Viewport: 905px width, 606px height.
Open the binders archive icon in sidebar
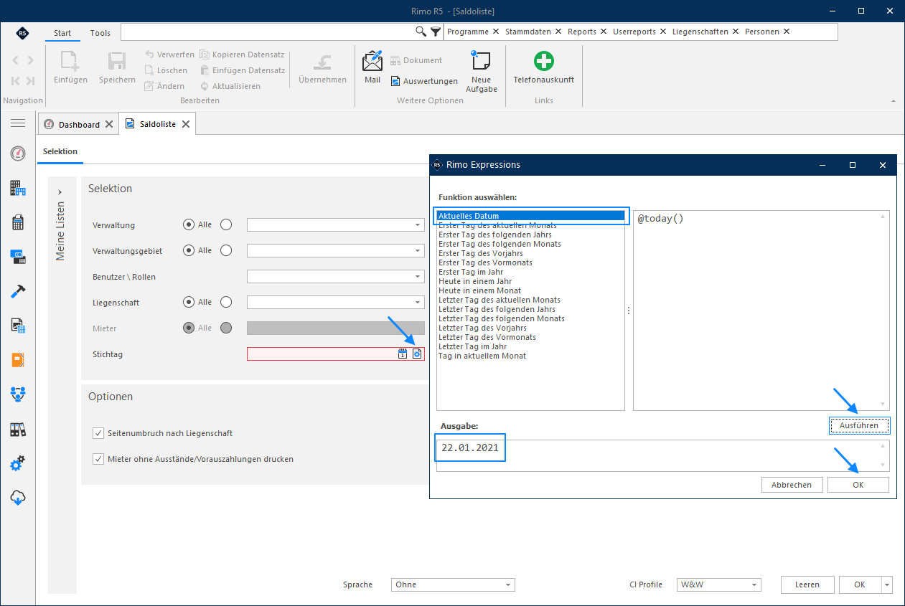click(18, 429)
